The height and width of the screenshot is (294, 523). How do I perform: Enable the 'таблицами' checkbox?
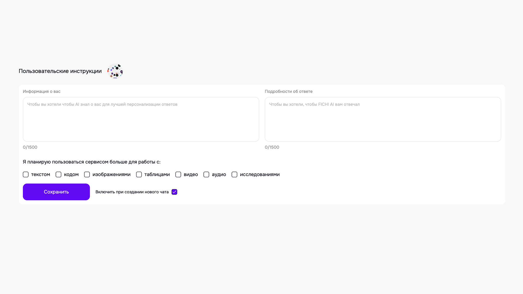(x=139, y=174)
